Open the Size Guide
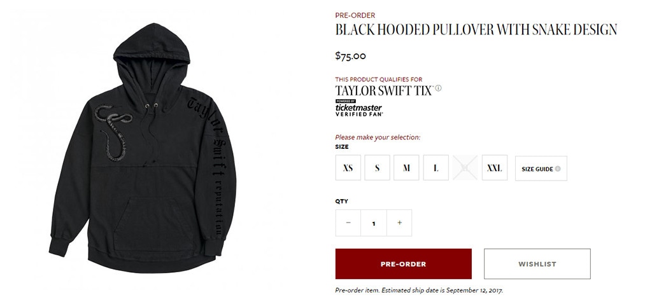The width and height of the screenshot is (652, 297). 541,169
